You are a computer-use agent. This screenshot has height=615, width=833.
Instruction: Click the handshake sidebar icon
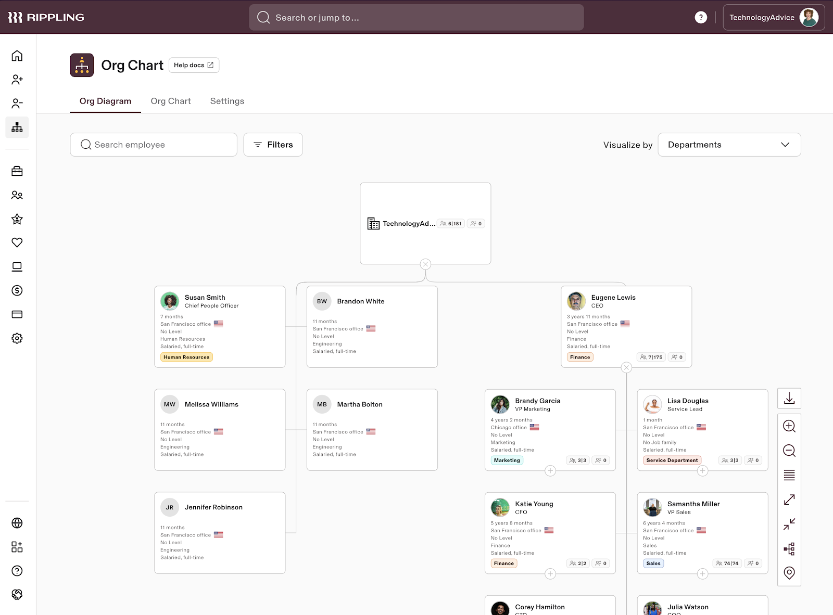tap(17, 595)
